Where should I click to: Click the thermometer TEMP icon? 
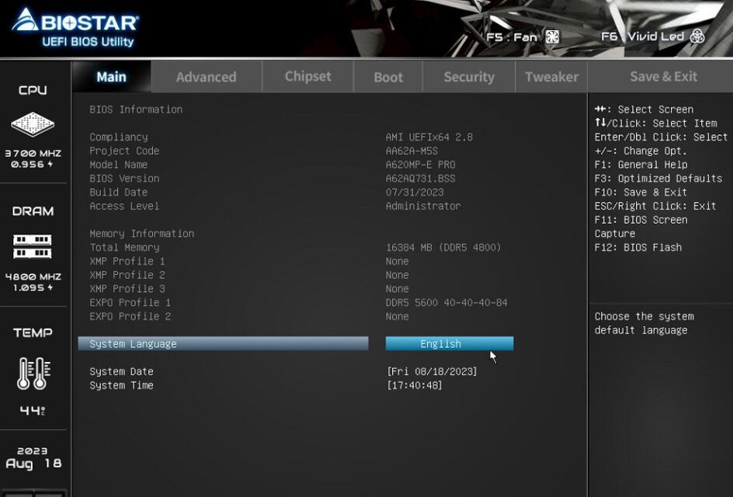click(33, 373)
